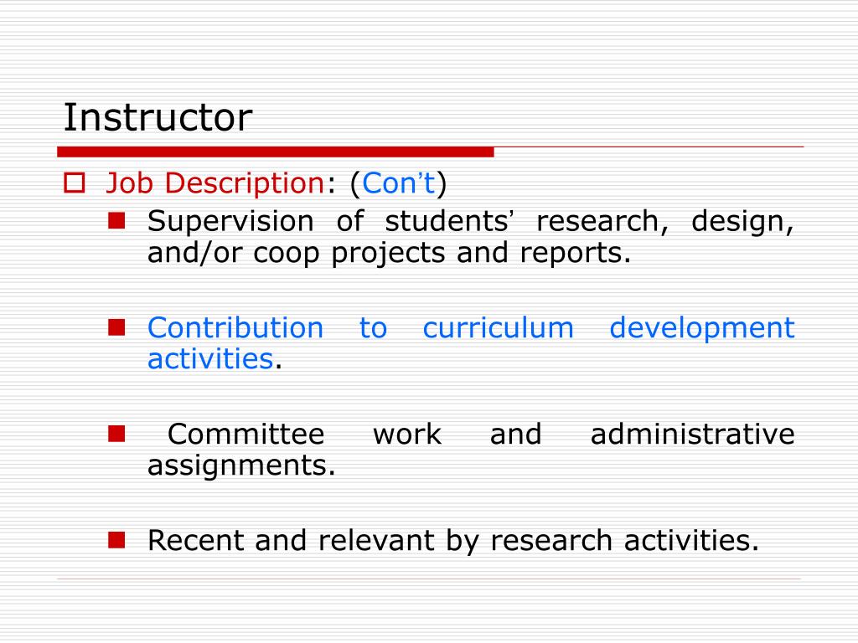This screenshot has height=643, width=858.
Task: Select the red Job Description heading text
Action: click(215, 183)
